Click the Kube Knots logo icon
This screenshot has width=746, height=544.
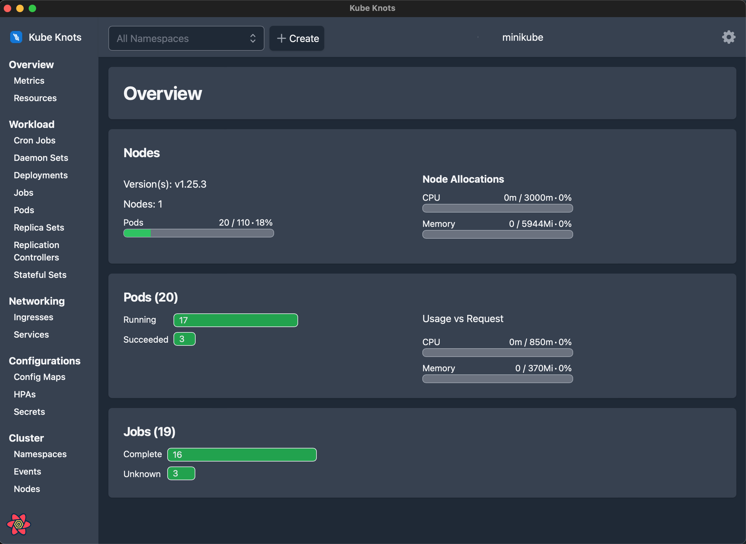[16, 37]
